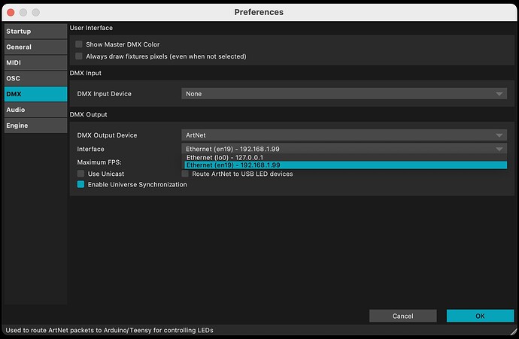The width and height of the screenshot is (519, 339).
Task: Open the MIDI preferences tab
Action: (x=35, y=62)
